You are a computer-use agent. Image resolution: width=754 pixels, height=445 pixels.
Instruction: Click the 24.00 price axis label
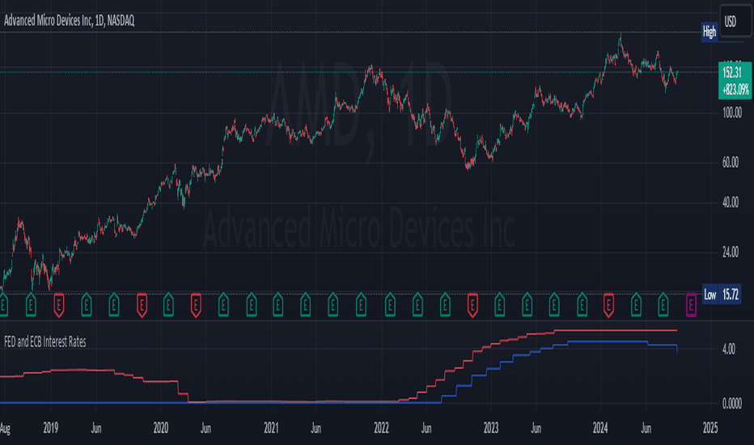731,252
